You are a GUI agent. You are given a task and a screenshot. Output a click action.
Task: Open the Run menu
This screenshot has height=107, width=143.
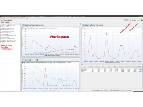(x=11, y=18)
